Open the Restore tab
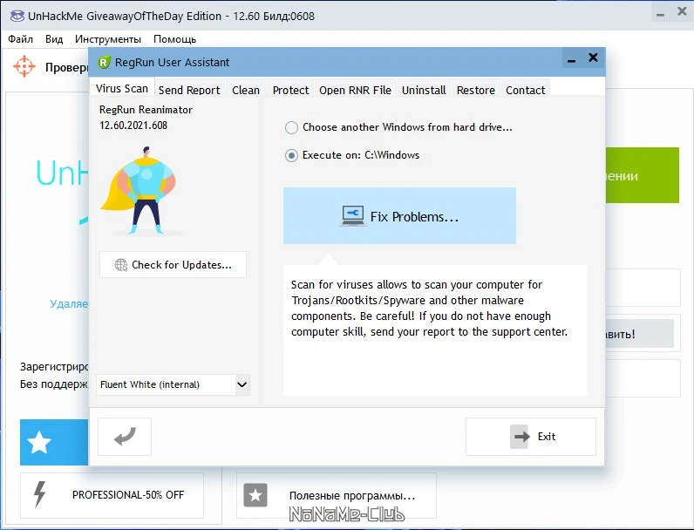The width and height of the screenshot is (694, 530). pos(476,90)
